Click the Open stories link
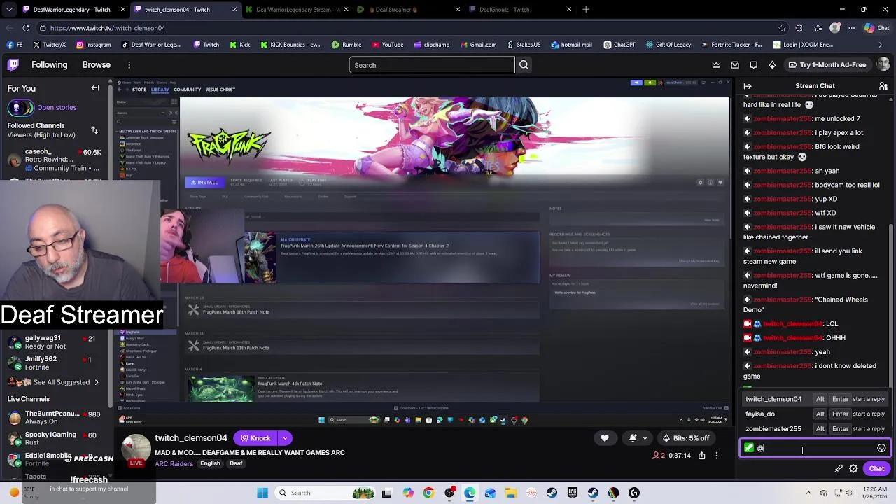Screen dimensions: 896x504 [x=57, y=108]
